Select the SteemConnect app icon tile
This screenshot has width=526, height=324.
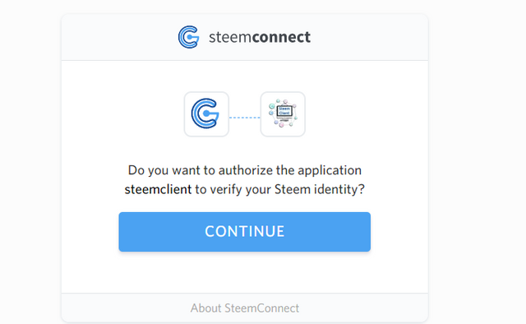206,114
